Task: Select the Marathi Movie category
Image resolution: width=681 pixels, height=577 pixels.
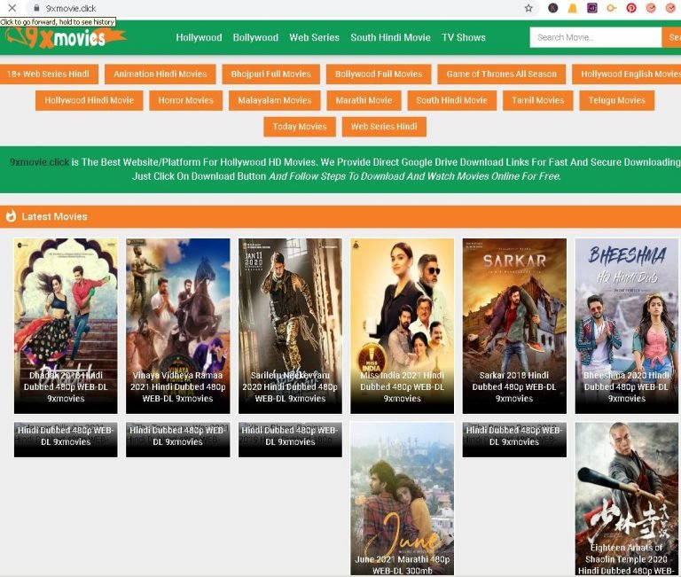Action: (364, 100)
